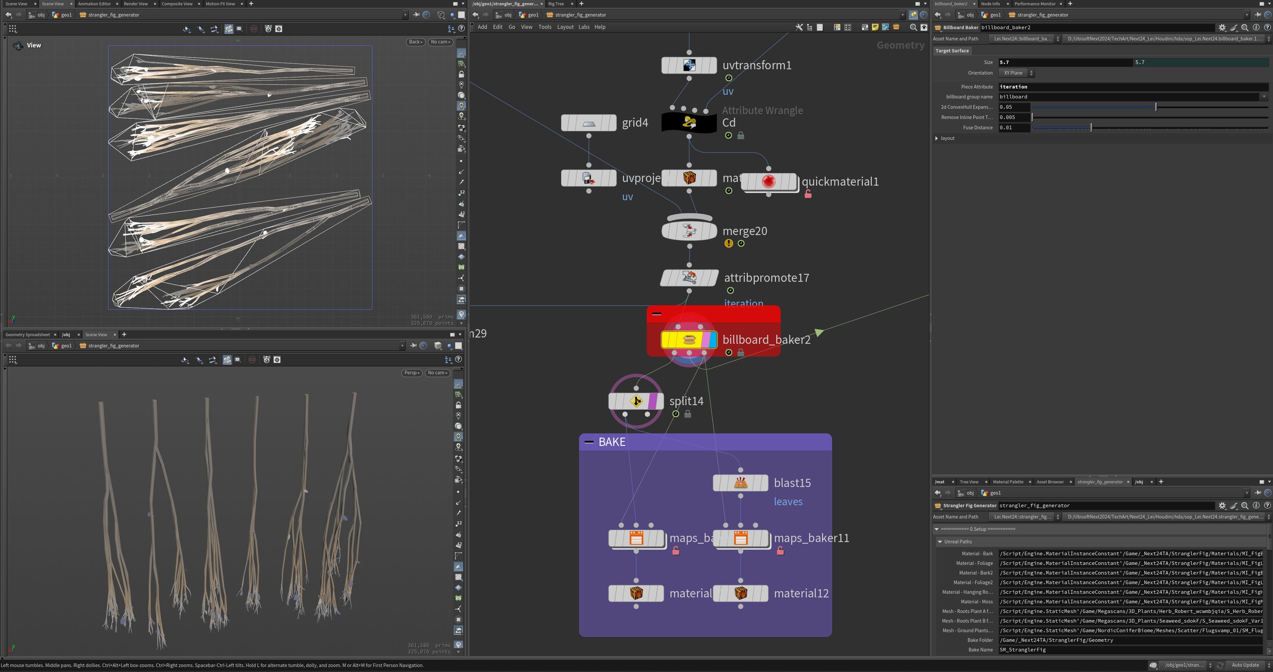Open the Orientation XY Plane dropdown
The image size is (1273, 672).
coord(1017,73)
